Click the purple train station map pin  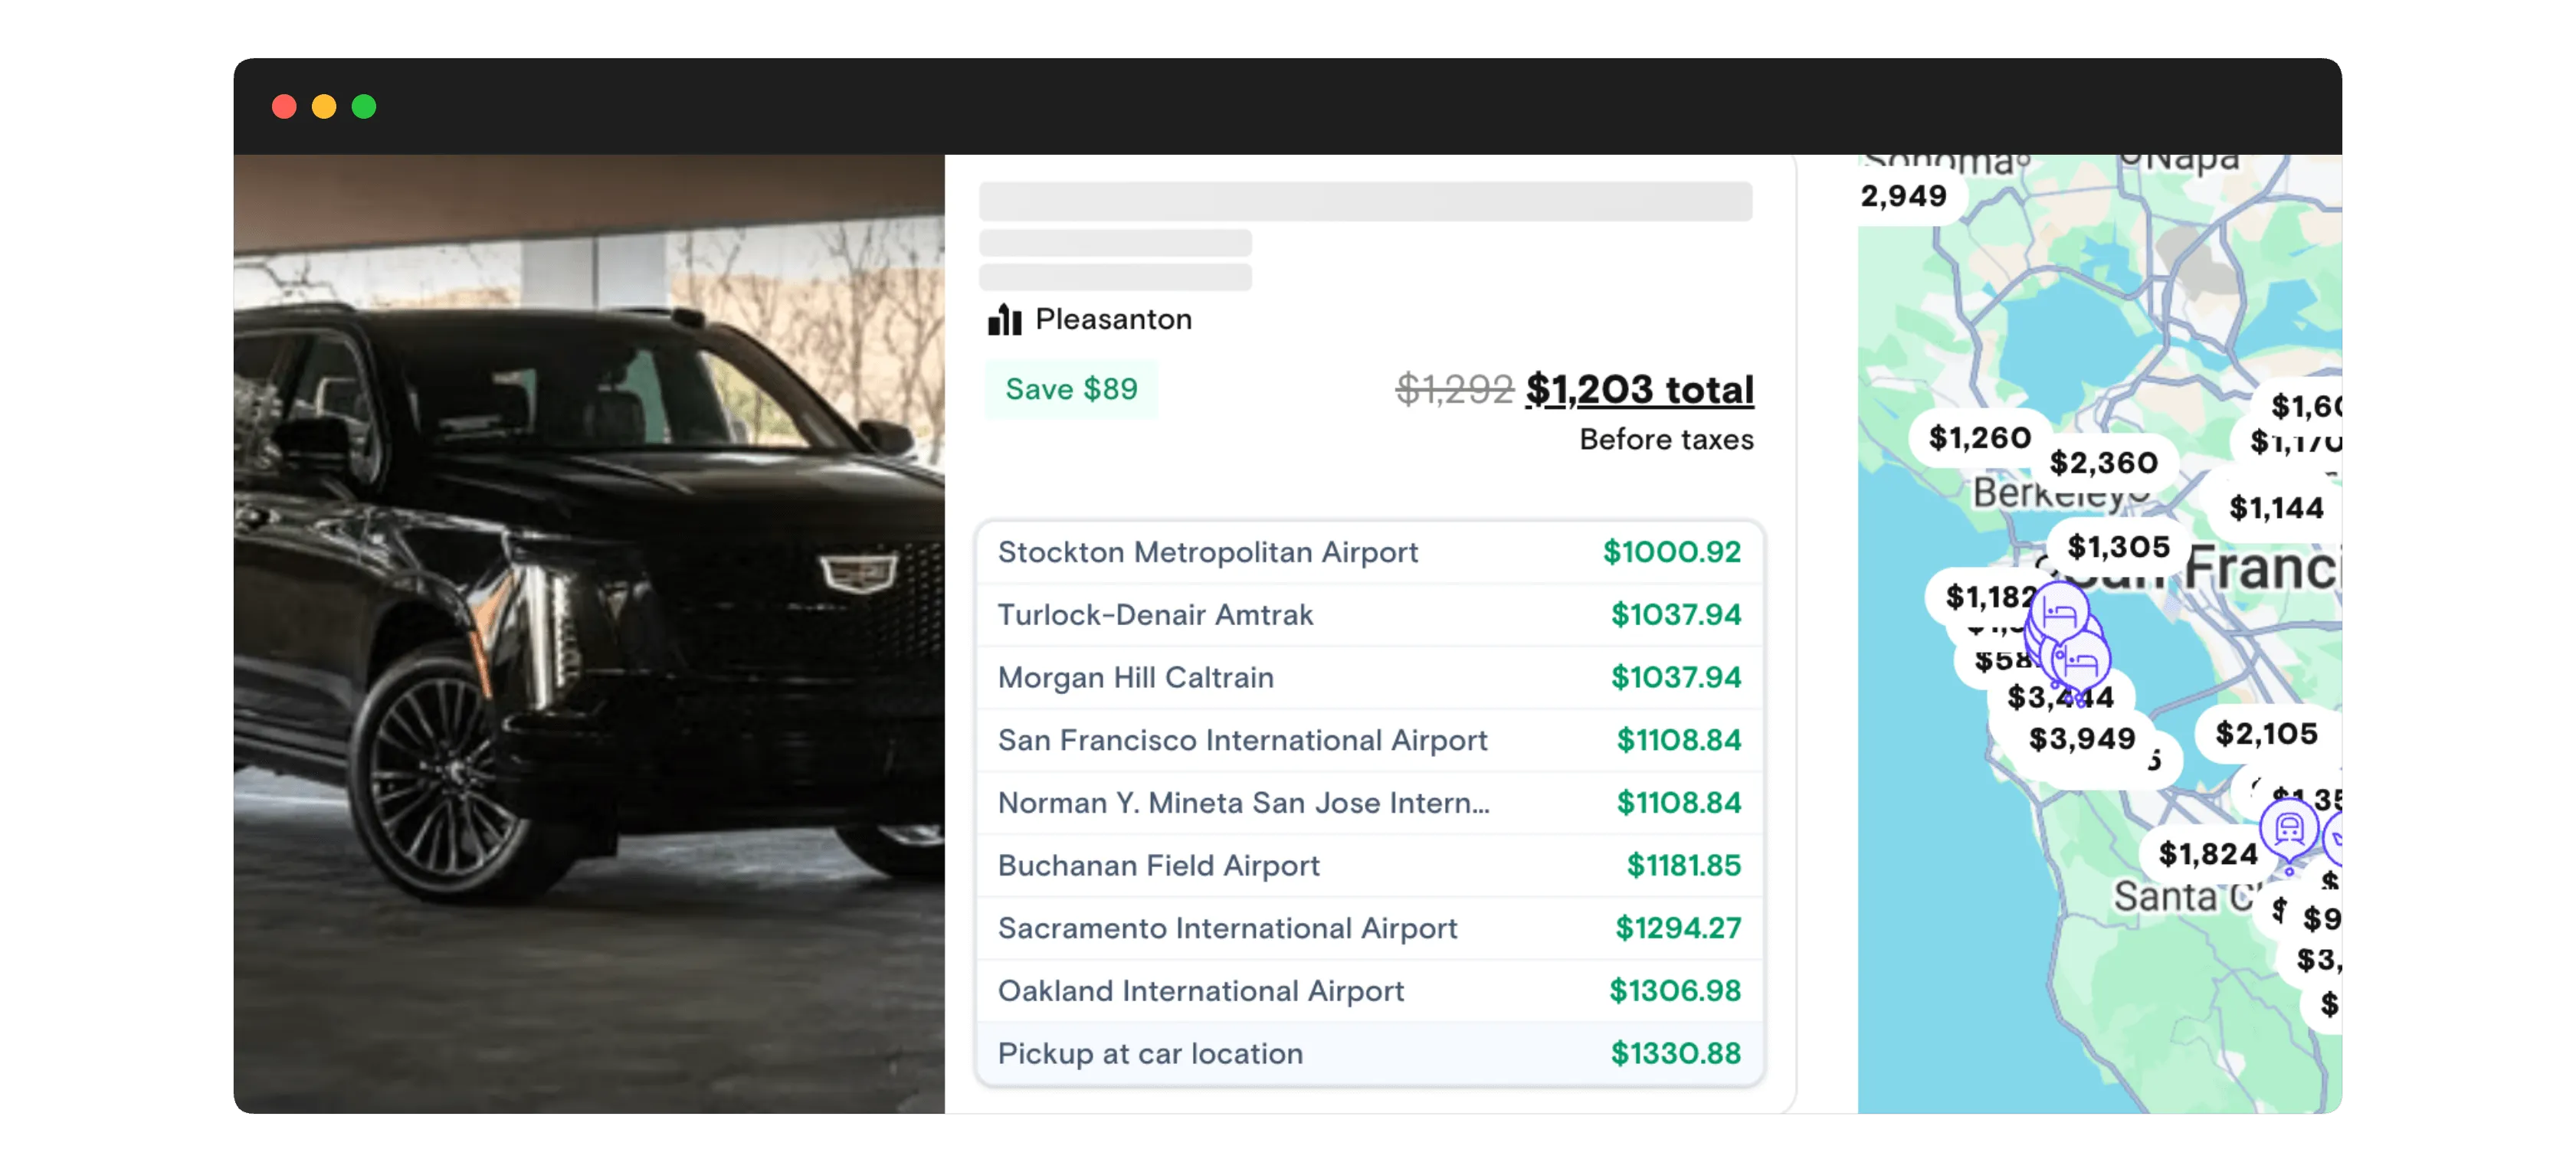pos(2288,829)
